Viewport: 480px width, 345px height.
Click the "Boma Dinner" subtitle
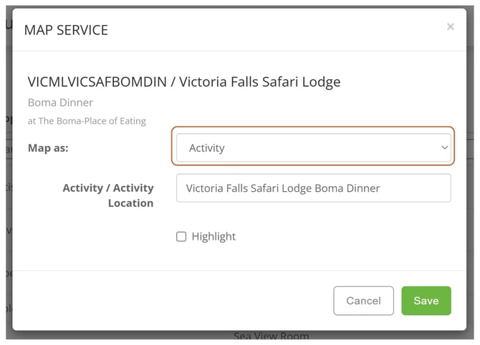pos(60,103)
